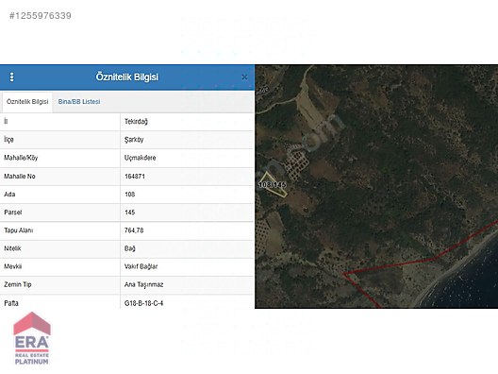
Task: Select the Mevkii value Vakıf Bağlar
Action: (141, 266)
